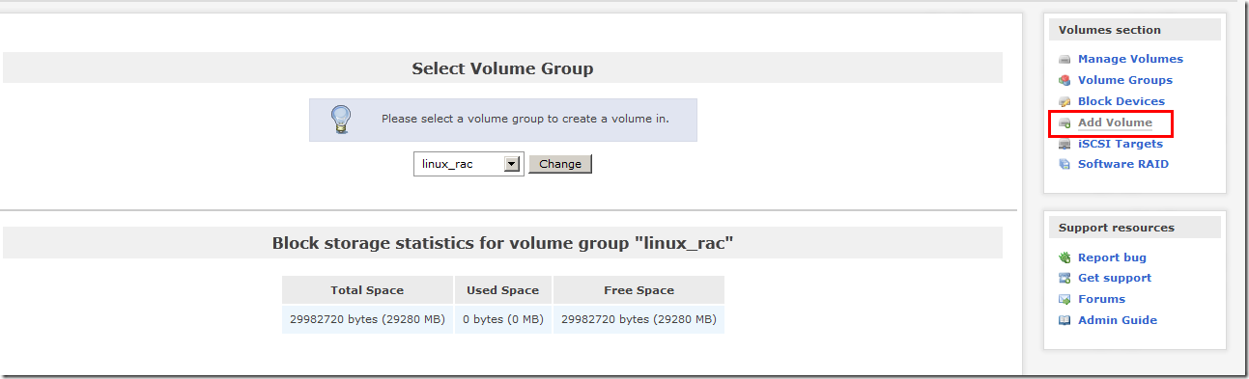Visit the Forums link
The width and height of the screenshot is (1249, 379).
[x=1101, y=299]
